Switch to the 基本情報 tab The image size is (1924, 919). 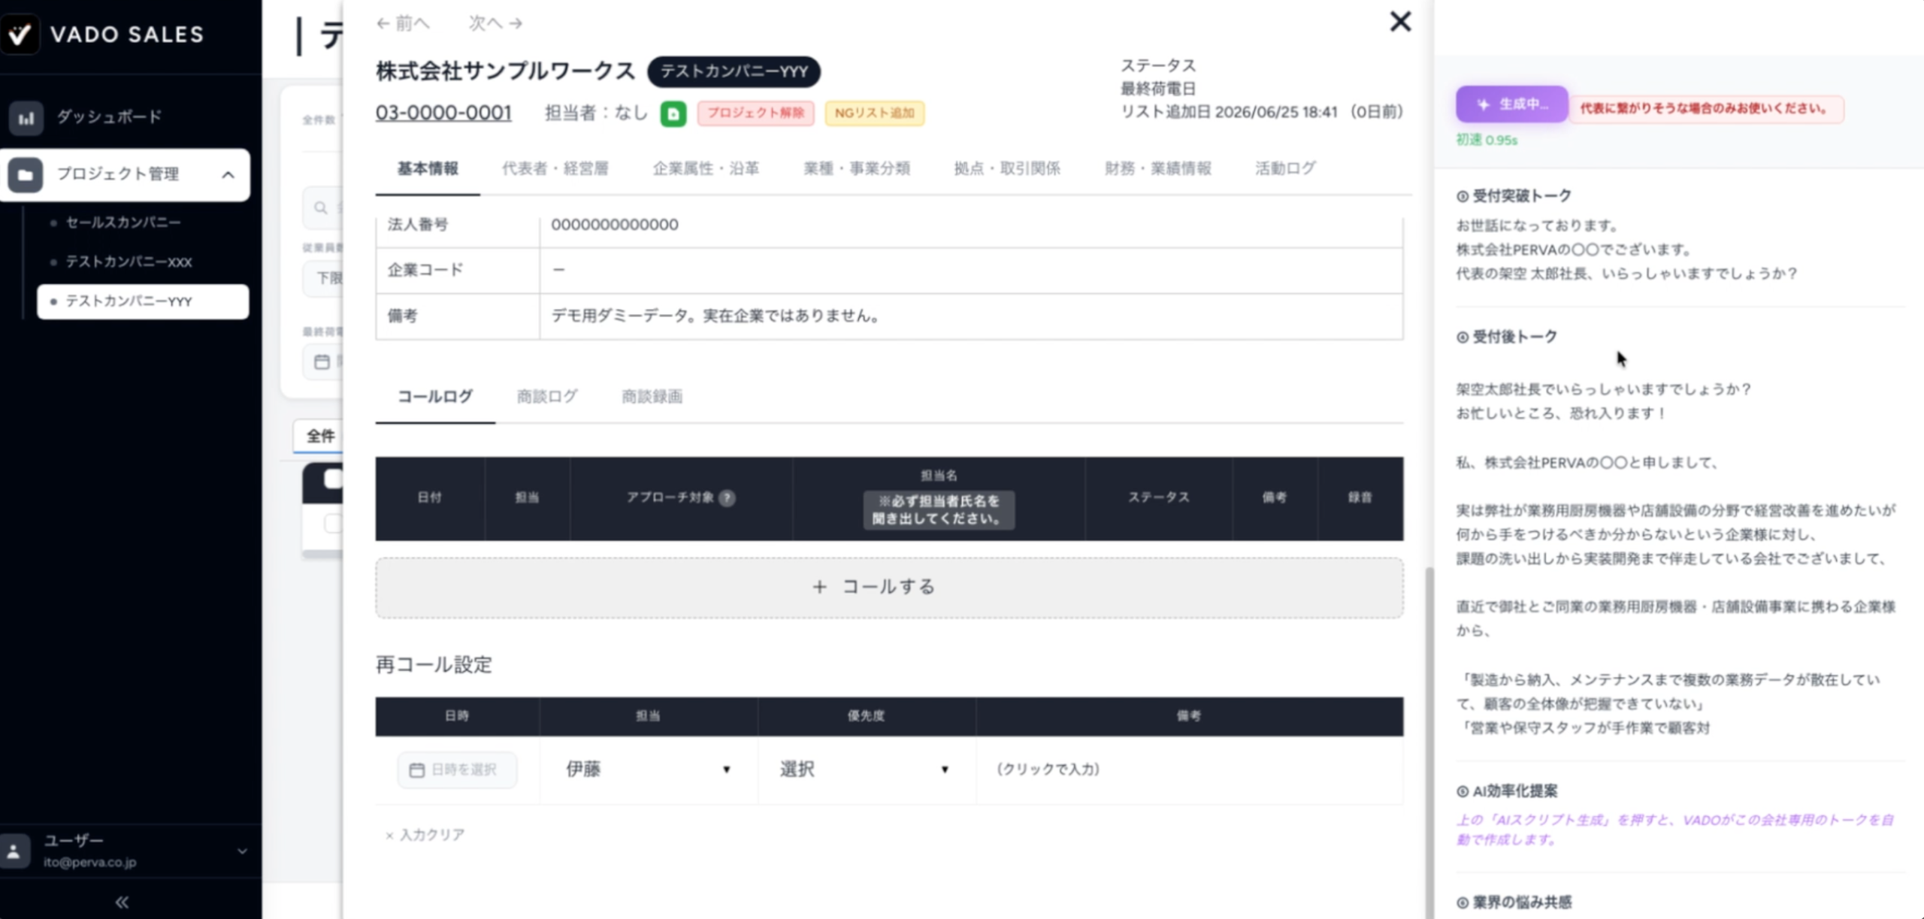[x=428, y=168]
